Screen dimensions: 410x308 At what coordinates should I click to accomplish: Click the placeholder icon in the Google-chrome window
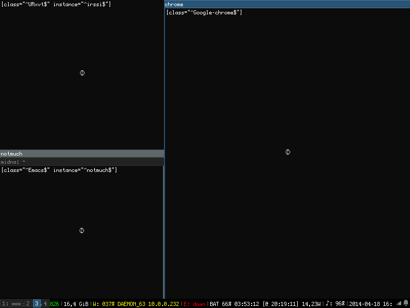click(x=288, y=152)
